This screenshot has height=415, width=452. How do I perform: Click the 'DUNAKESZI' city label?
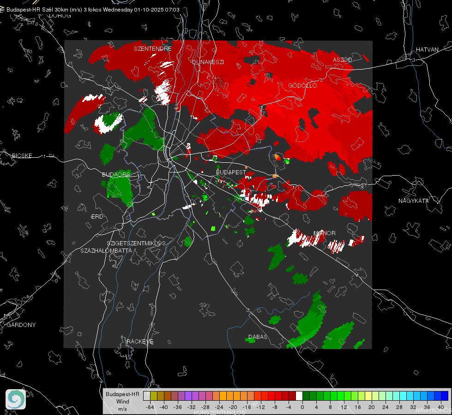[x=208, y=62]
